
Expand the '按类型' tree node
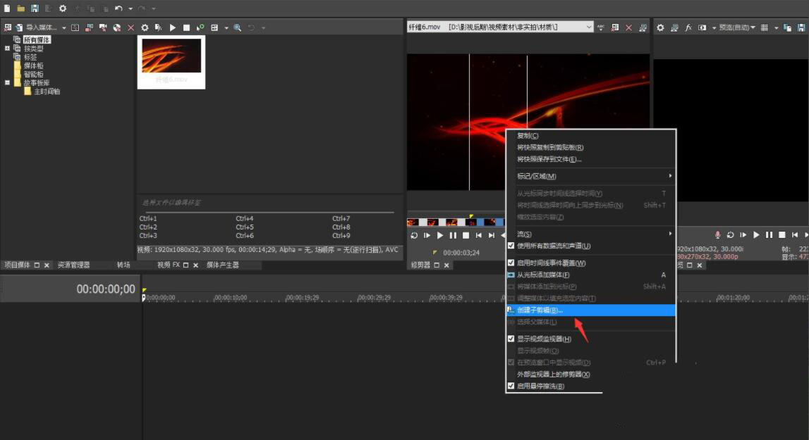click(7, 49)
